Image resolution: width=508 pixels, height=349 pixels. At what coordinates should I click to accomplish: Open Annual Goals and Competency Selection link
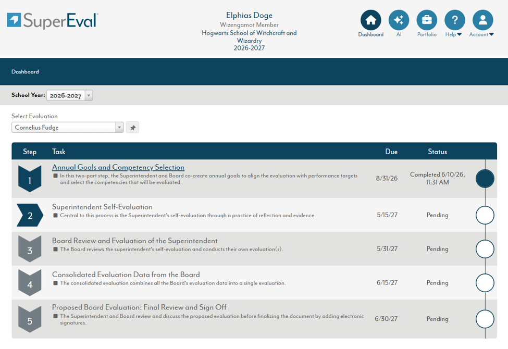click(x=118, y=167)
